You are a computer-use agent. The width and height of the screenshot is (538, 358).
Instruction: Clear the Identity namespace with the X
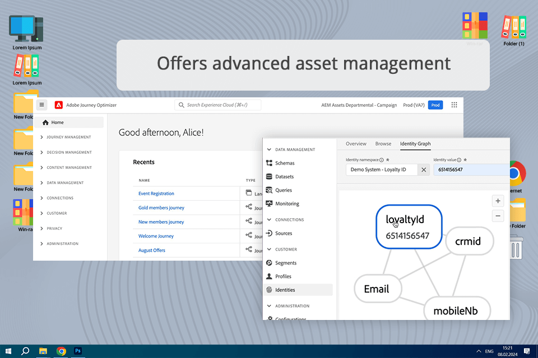click(x=424, y=169)
